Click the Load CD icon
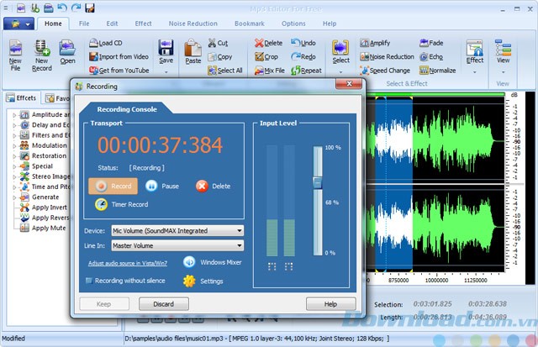 click(x=92, y=43)
